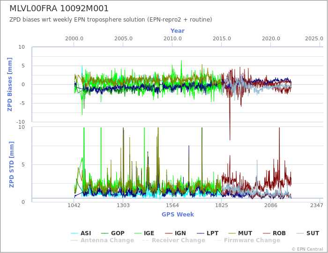The height and width of the screenshot is (253, 328).
Task: Click the chart title MLVL00FRA 10092M001
Action: (x=59, y=8)
